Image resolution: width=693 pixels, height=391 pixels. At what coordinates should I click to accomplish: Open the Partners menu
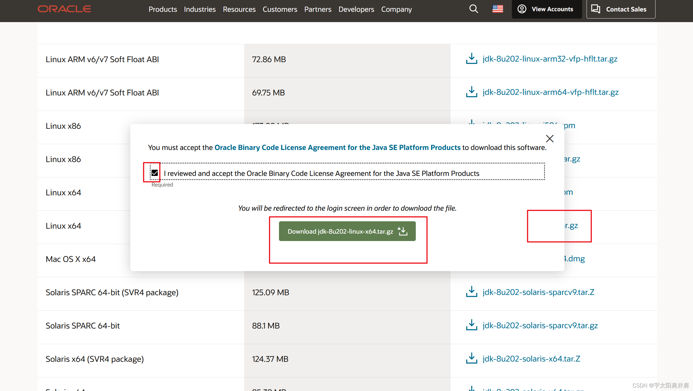(318, 9)
